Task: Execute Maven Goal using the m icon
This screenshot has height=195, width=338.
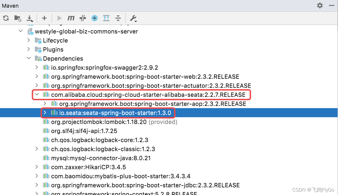Action: [x=71, y=18]
